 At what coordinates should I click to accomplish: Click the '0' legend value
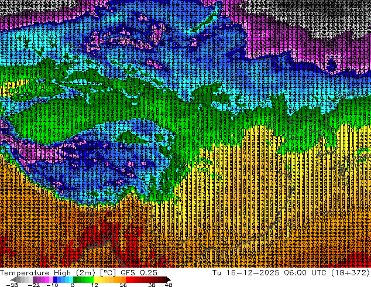pyautogui.click(x=73, y=285)
